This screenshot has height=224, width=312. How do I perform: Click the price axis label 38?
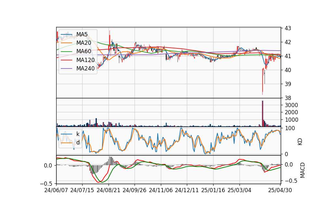[288, 98]
